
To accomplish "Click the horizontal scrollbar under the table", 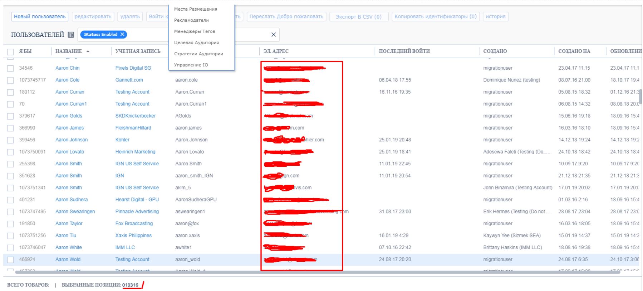I will click(318, 272).
